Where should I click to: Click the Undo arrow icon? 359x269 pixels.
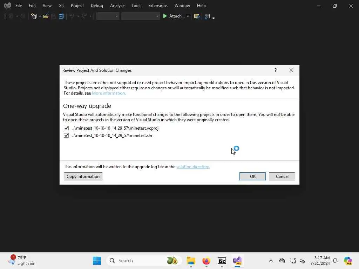coord(72,16)
